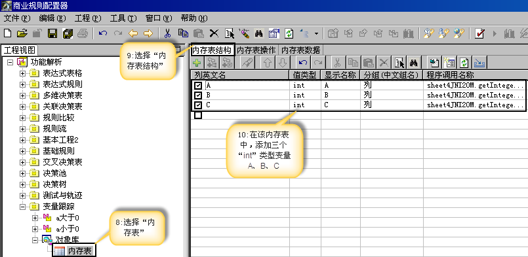Switch to the 内存表数据 tab
Viewport: 528px width, 257px height.
click(x=300, y=50)
